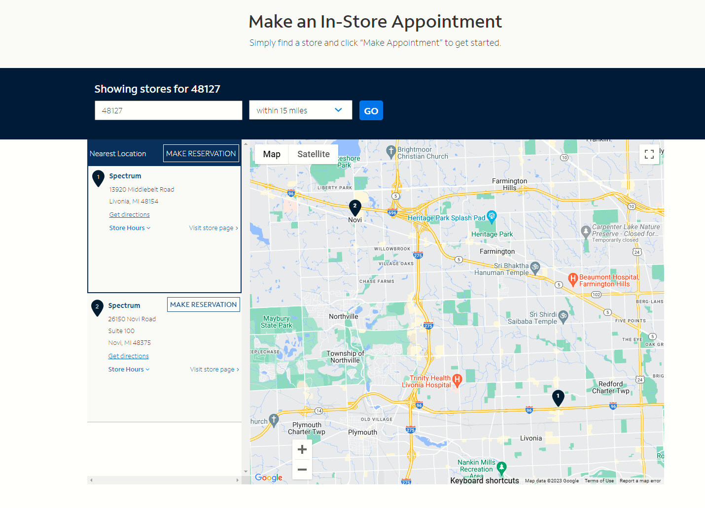Open Keyboard shortcuts on the map
Image resolution: width=705 pixels, height=508 pixels.
485,480
